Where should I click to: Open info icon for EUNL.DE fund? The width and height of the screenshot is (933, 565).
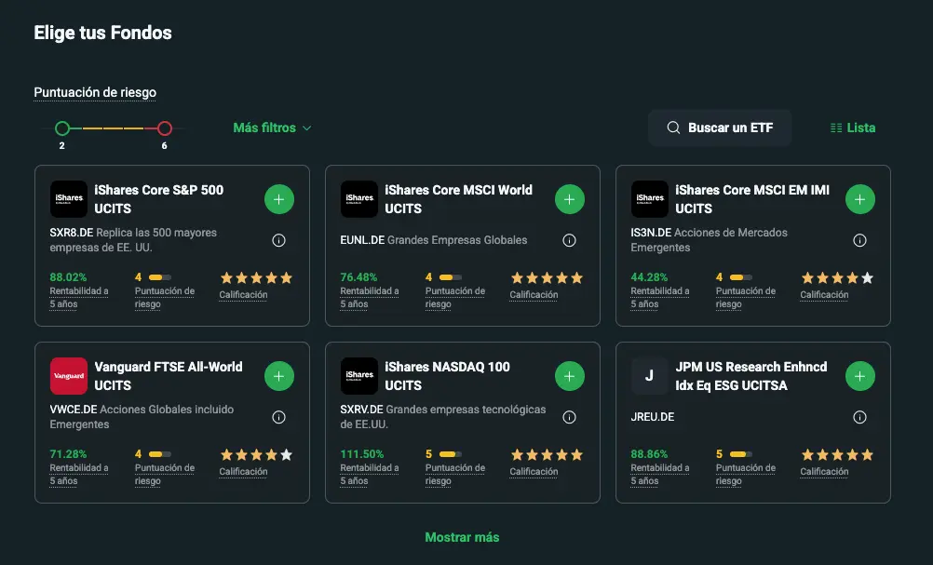[x=570, y=240]
